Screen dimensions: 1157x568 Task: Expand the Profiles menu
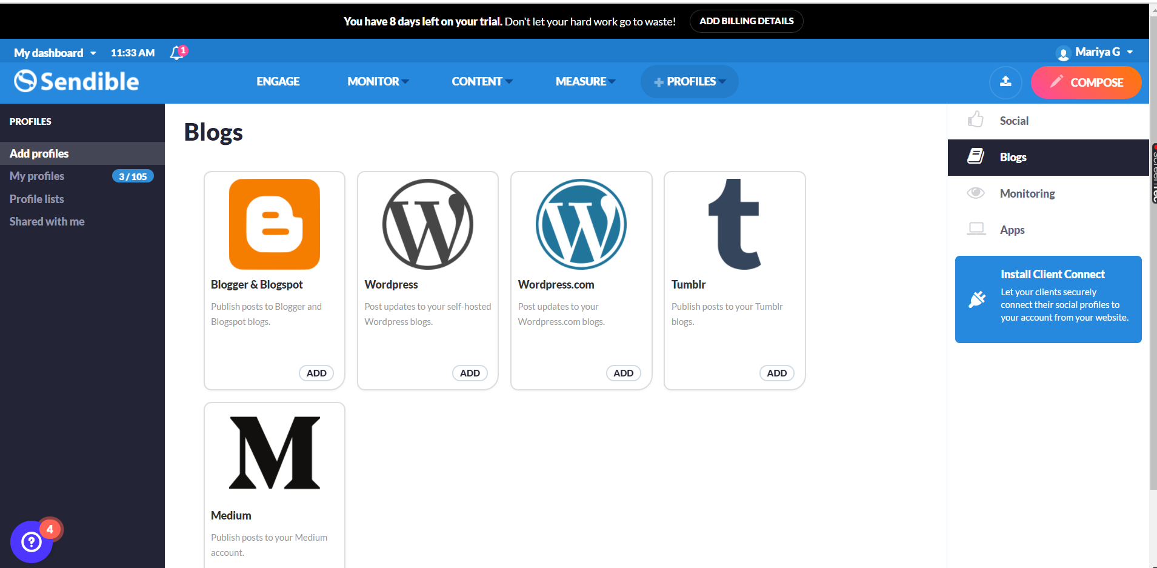(x=690, y=81)
